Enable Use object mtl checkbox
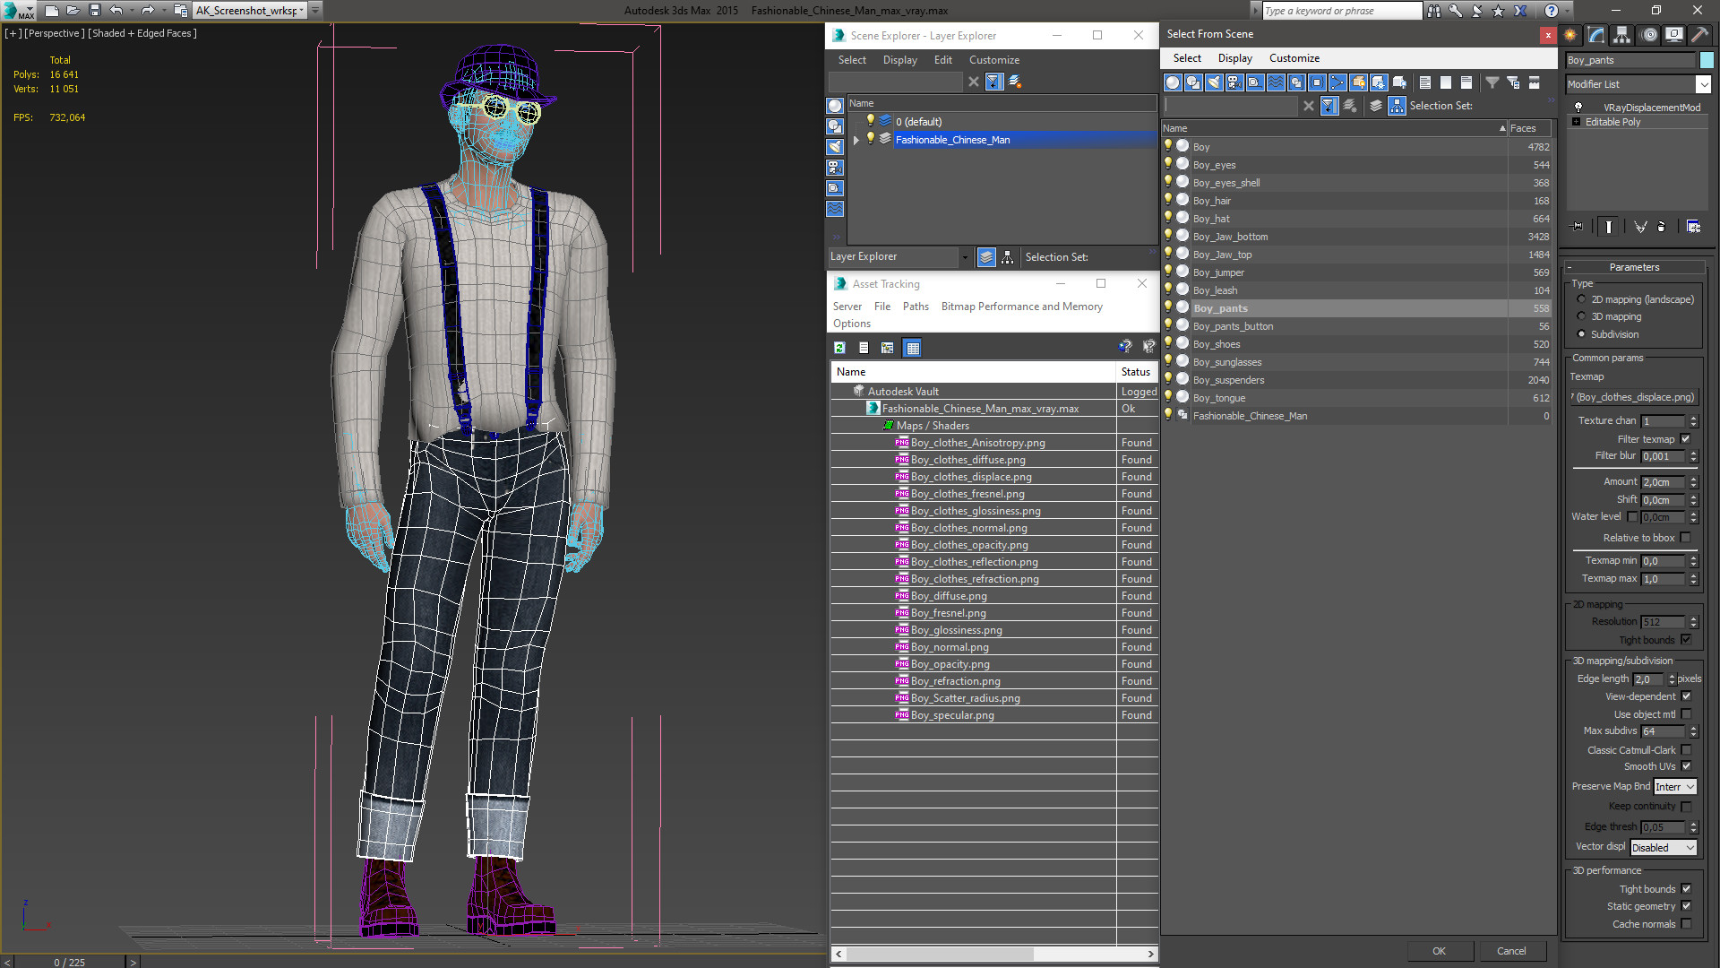Screen dimensions: 1720x968 point(1686,714)
